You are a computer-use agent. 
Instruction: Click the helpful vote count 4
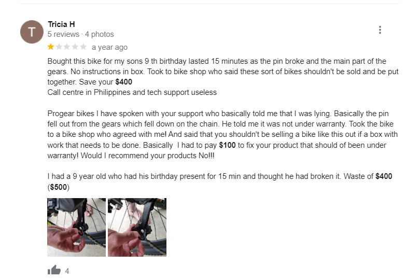coord(67,271)
